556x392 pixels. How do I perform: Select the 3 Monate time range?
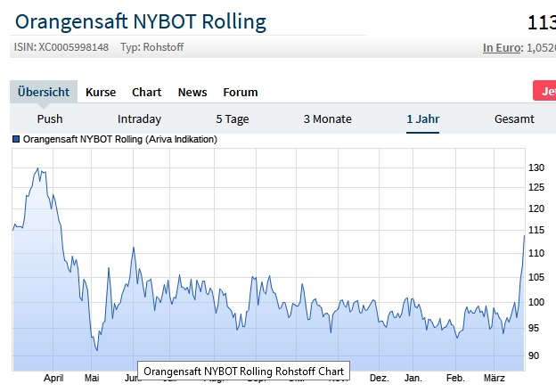327,118
